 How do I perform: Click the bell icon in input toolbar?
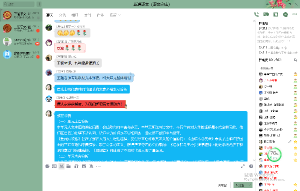click(91, 166)
